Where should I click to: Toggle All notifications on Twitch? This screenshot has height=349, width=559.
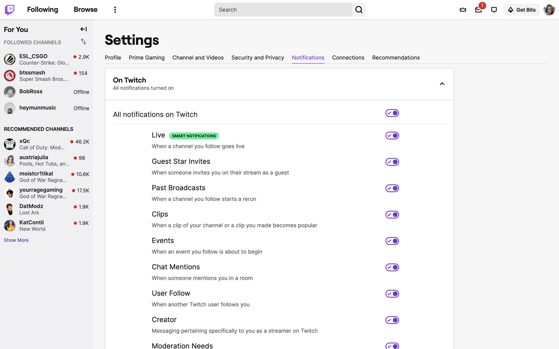coord(392,113)
